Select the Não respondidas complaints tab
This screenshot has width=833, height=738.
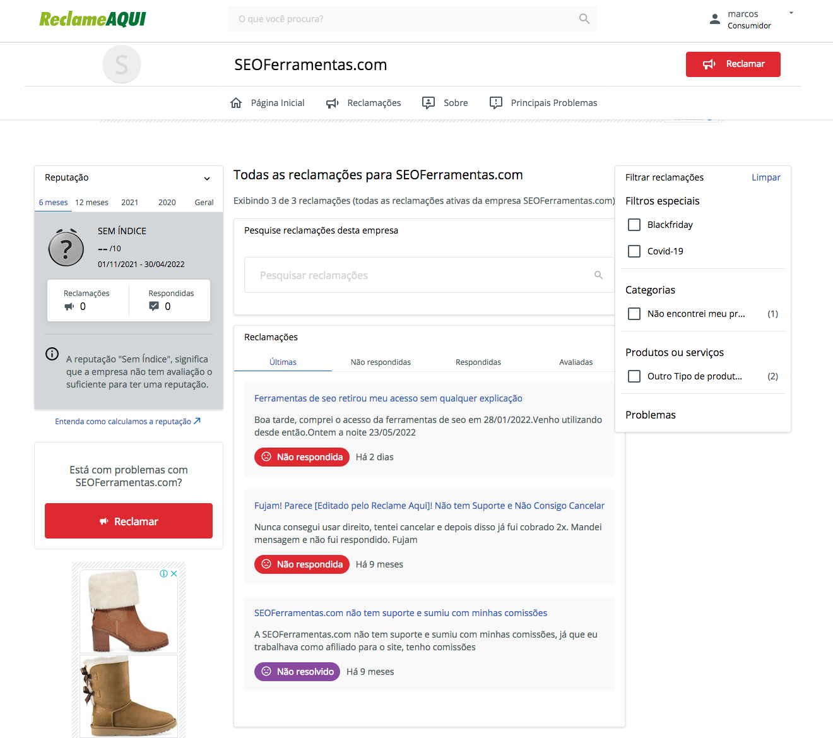381,362
